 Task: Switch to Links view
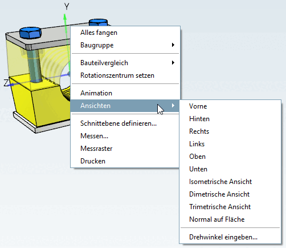pyautogui.click(x=230, y=144)
